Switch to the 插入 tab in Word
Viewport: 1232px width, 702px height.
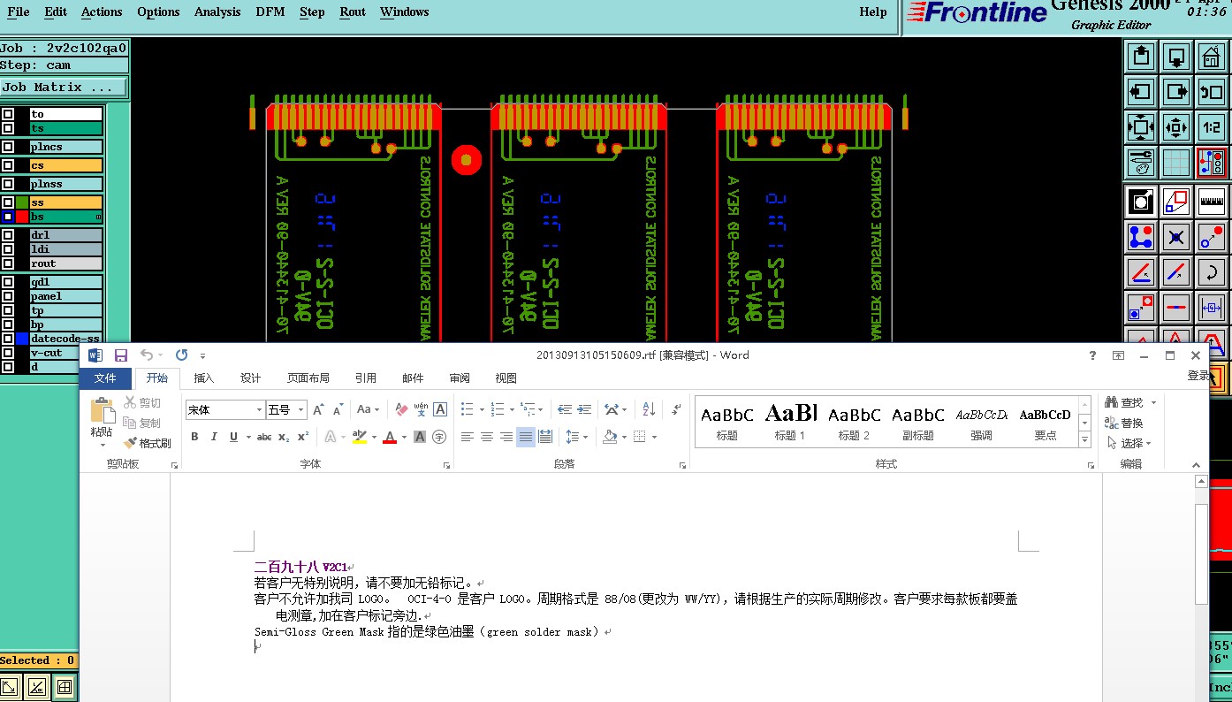tap(204, 378)
